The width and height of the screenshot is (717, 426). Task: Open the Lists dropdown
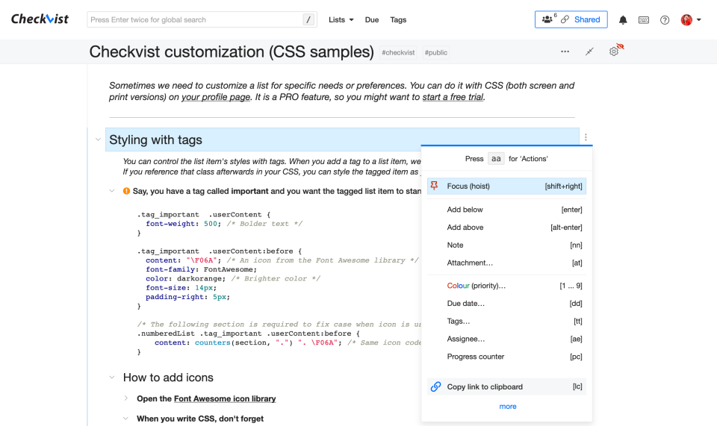click(341, 20)
